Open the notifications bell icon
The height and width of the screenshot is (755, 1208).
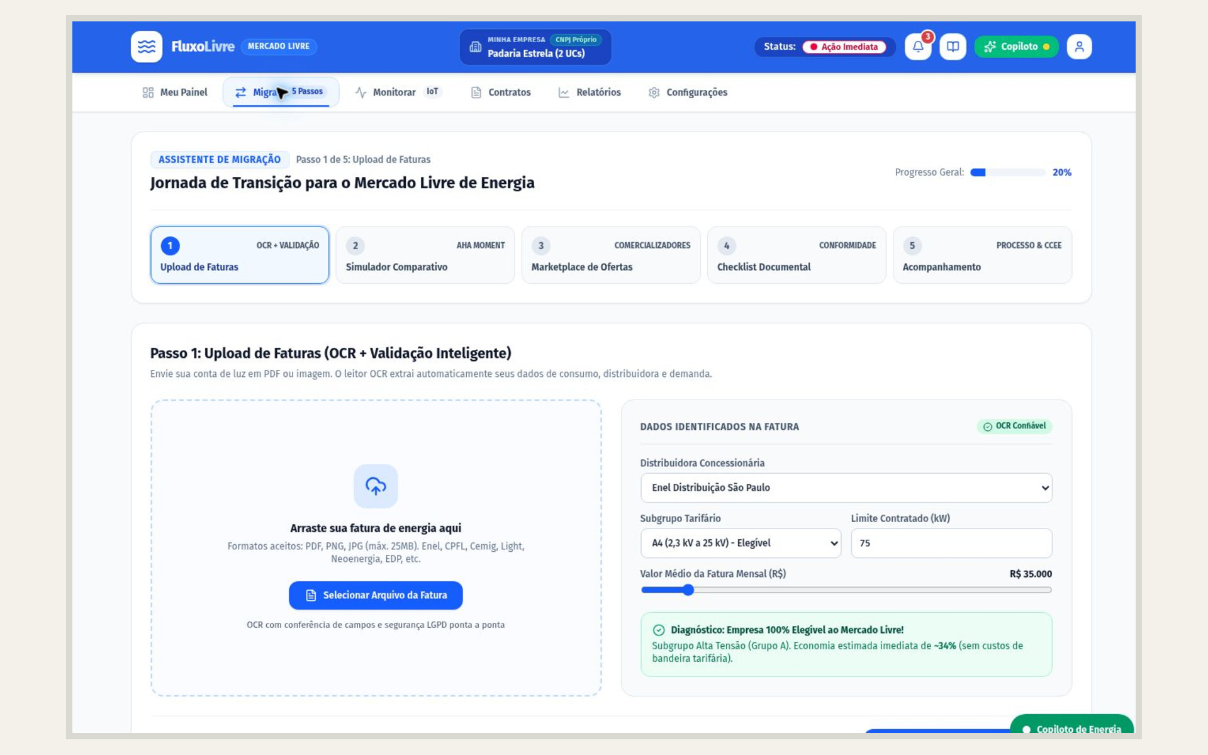(x=918, y=47)
